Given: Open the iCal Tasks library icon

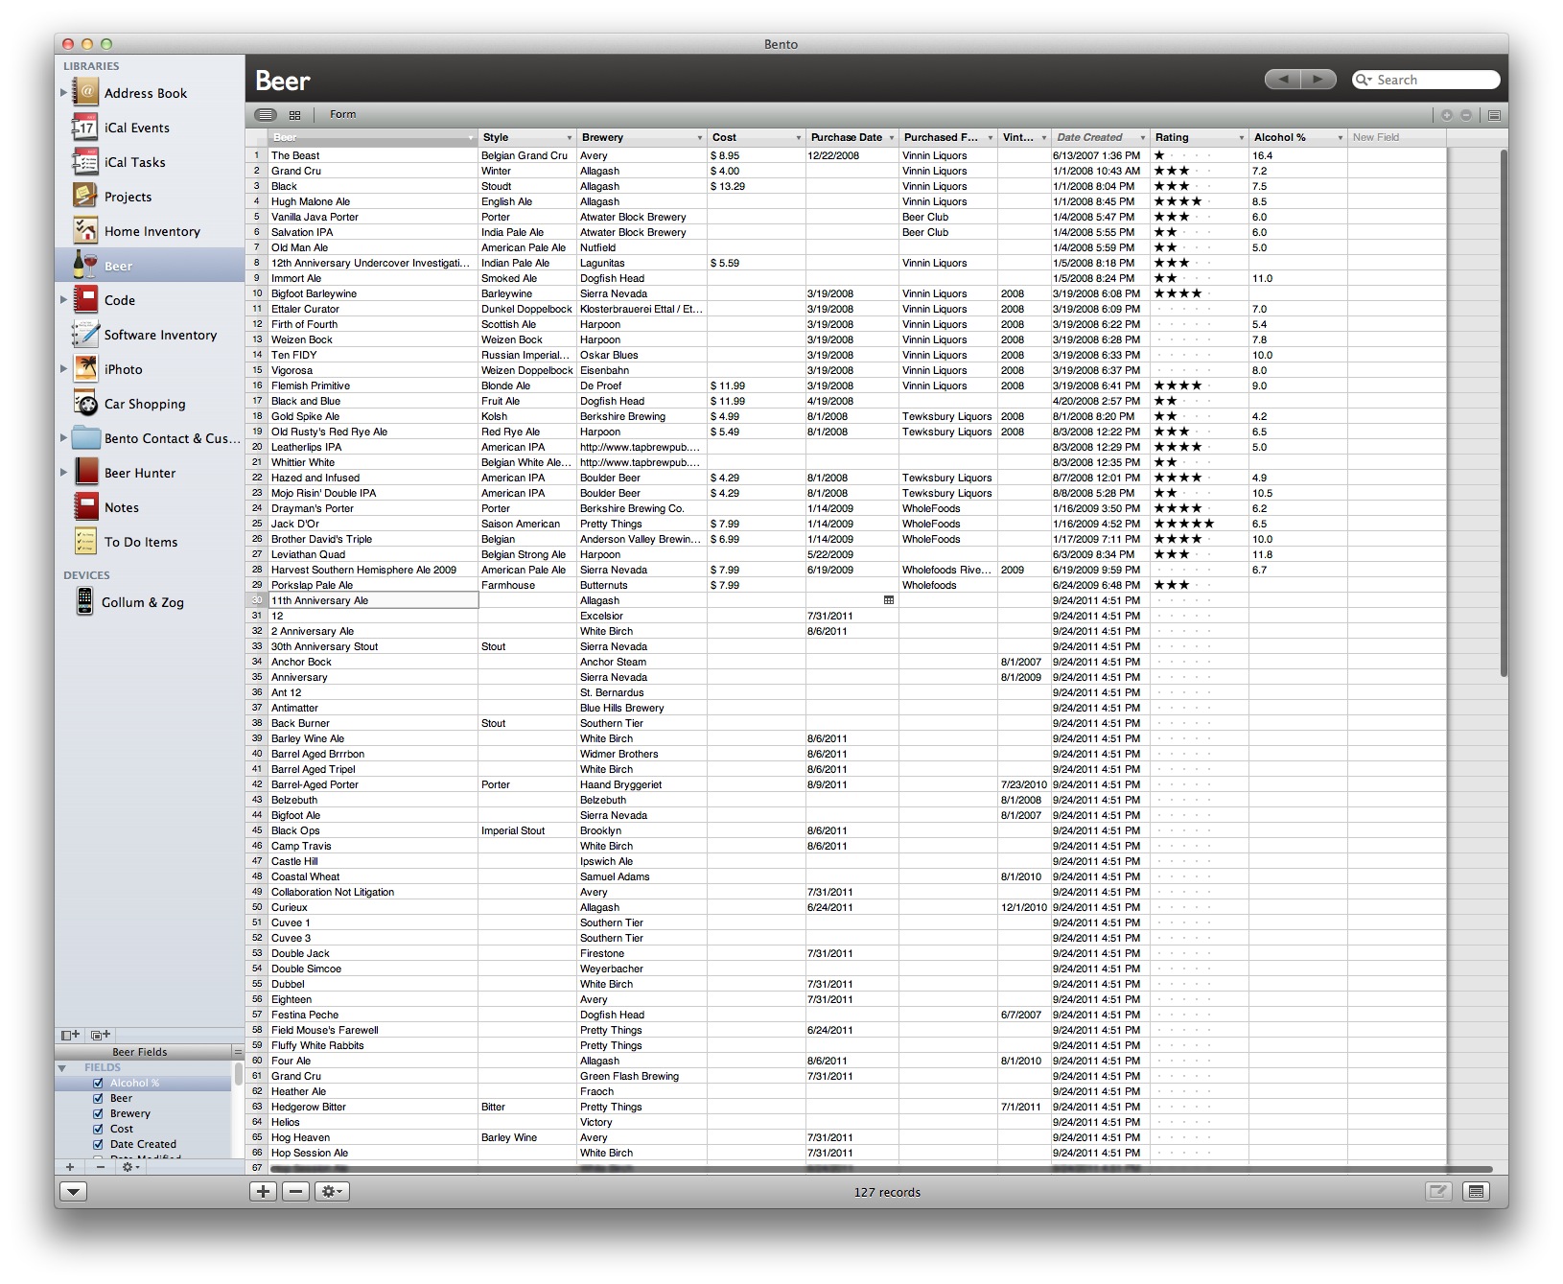Looking at the screenshot, I should coord(85,162).
